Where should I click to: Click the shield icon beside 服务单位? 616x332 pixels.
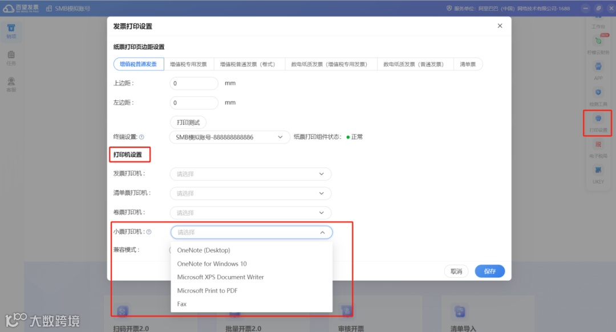pos(449,8)
